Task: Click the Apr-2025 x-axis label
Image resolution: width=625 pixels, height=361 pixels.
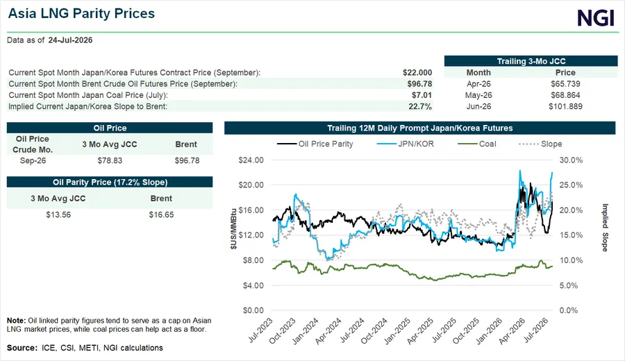Action: (419, 331)
